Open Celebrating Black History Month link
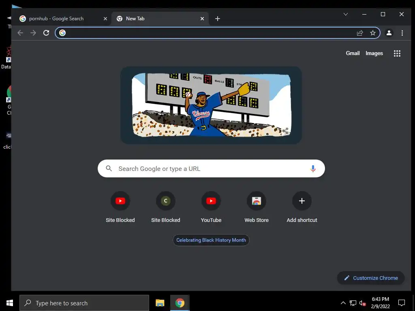415x311 pixels. (x=211, y=240)
